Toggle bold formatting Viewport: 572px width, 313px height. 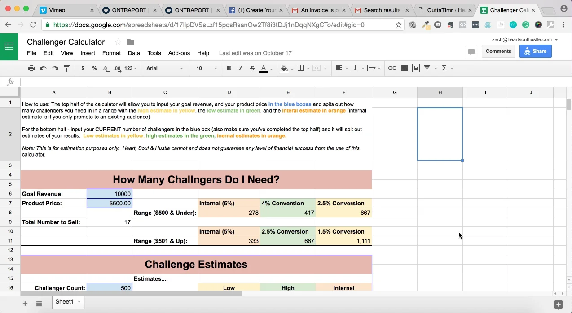click(x=229, y=68)
